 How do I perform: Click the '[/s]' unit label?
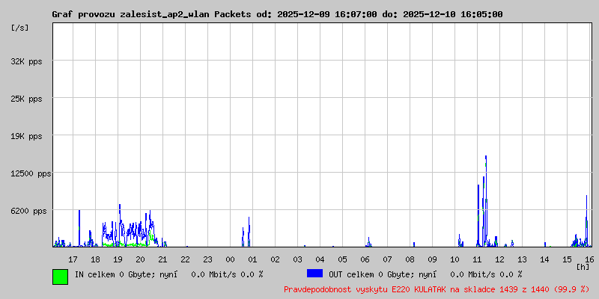(x=20, y=28)
